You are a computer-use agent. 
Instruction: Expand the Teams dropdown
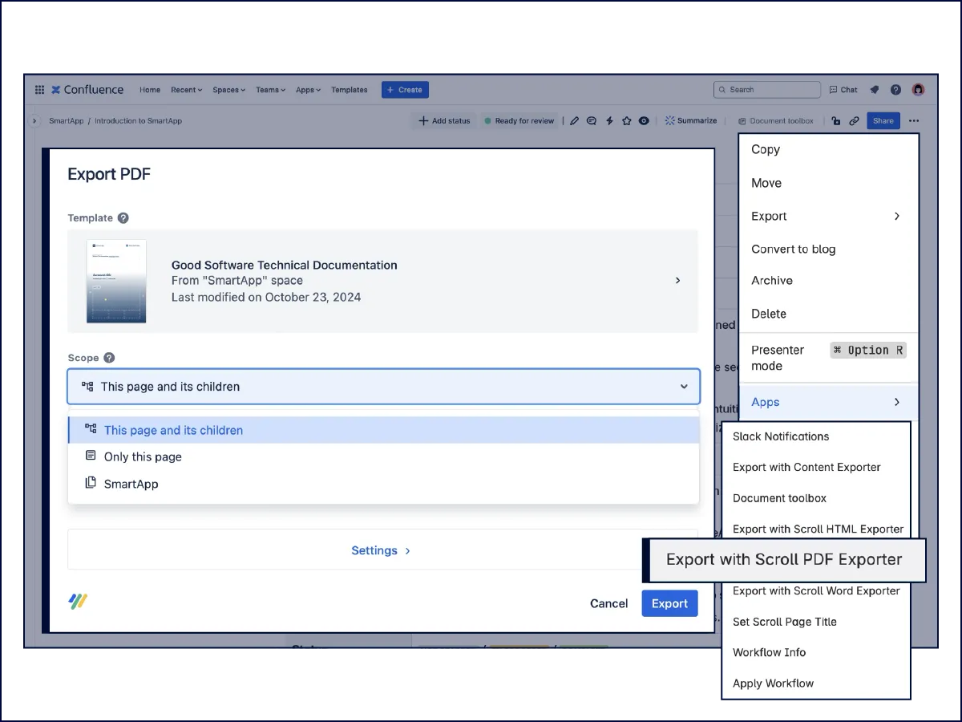[x=271, y=90]
